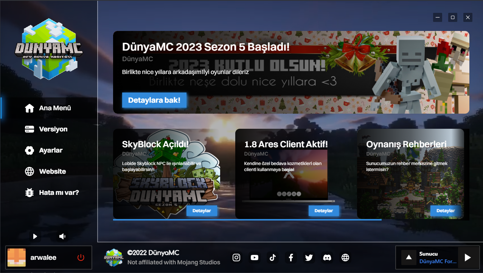Click the arwalee username text
This screenshot has width=483, height=273.
tap(43, 258)
